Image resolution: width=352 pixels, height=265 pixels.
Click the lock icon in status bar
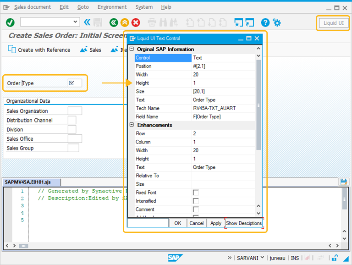(x=335, y=258)
